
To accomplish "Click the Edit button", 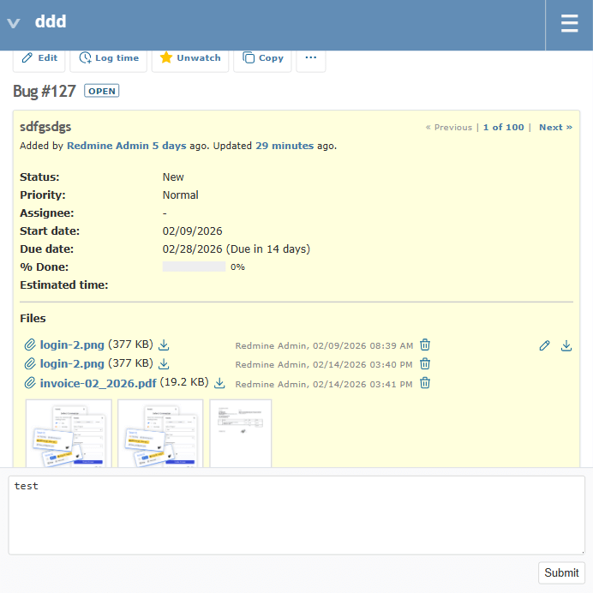I will 39,58.
